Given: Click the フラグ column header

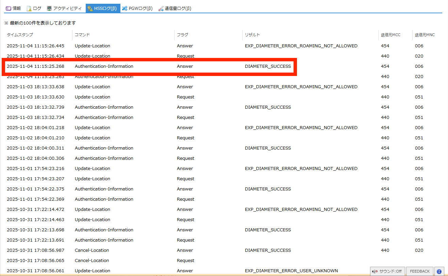Looking at the screenshot, I should coord(182,35).
